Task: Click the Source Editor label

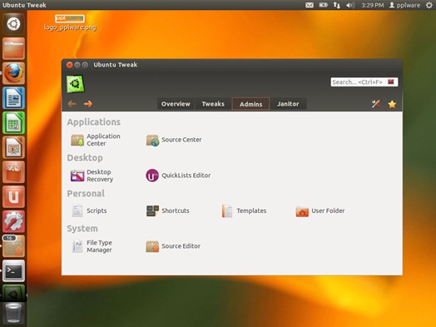Action: pos(181,246)
